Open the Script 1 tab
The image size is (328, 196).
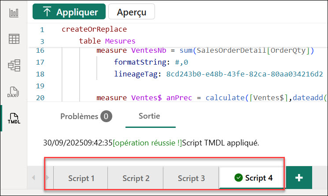click(81, 178)
